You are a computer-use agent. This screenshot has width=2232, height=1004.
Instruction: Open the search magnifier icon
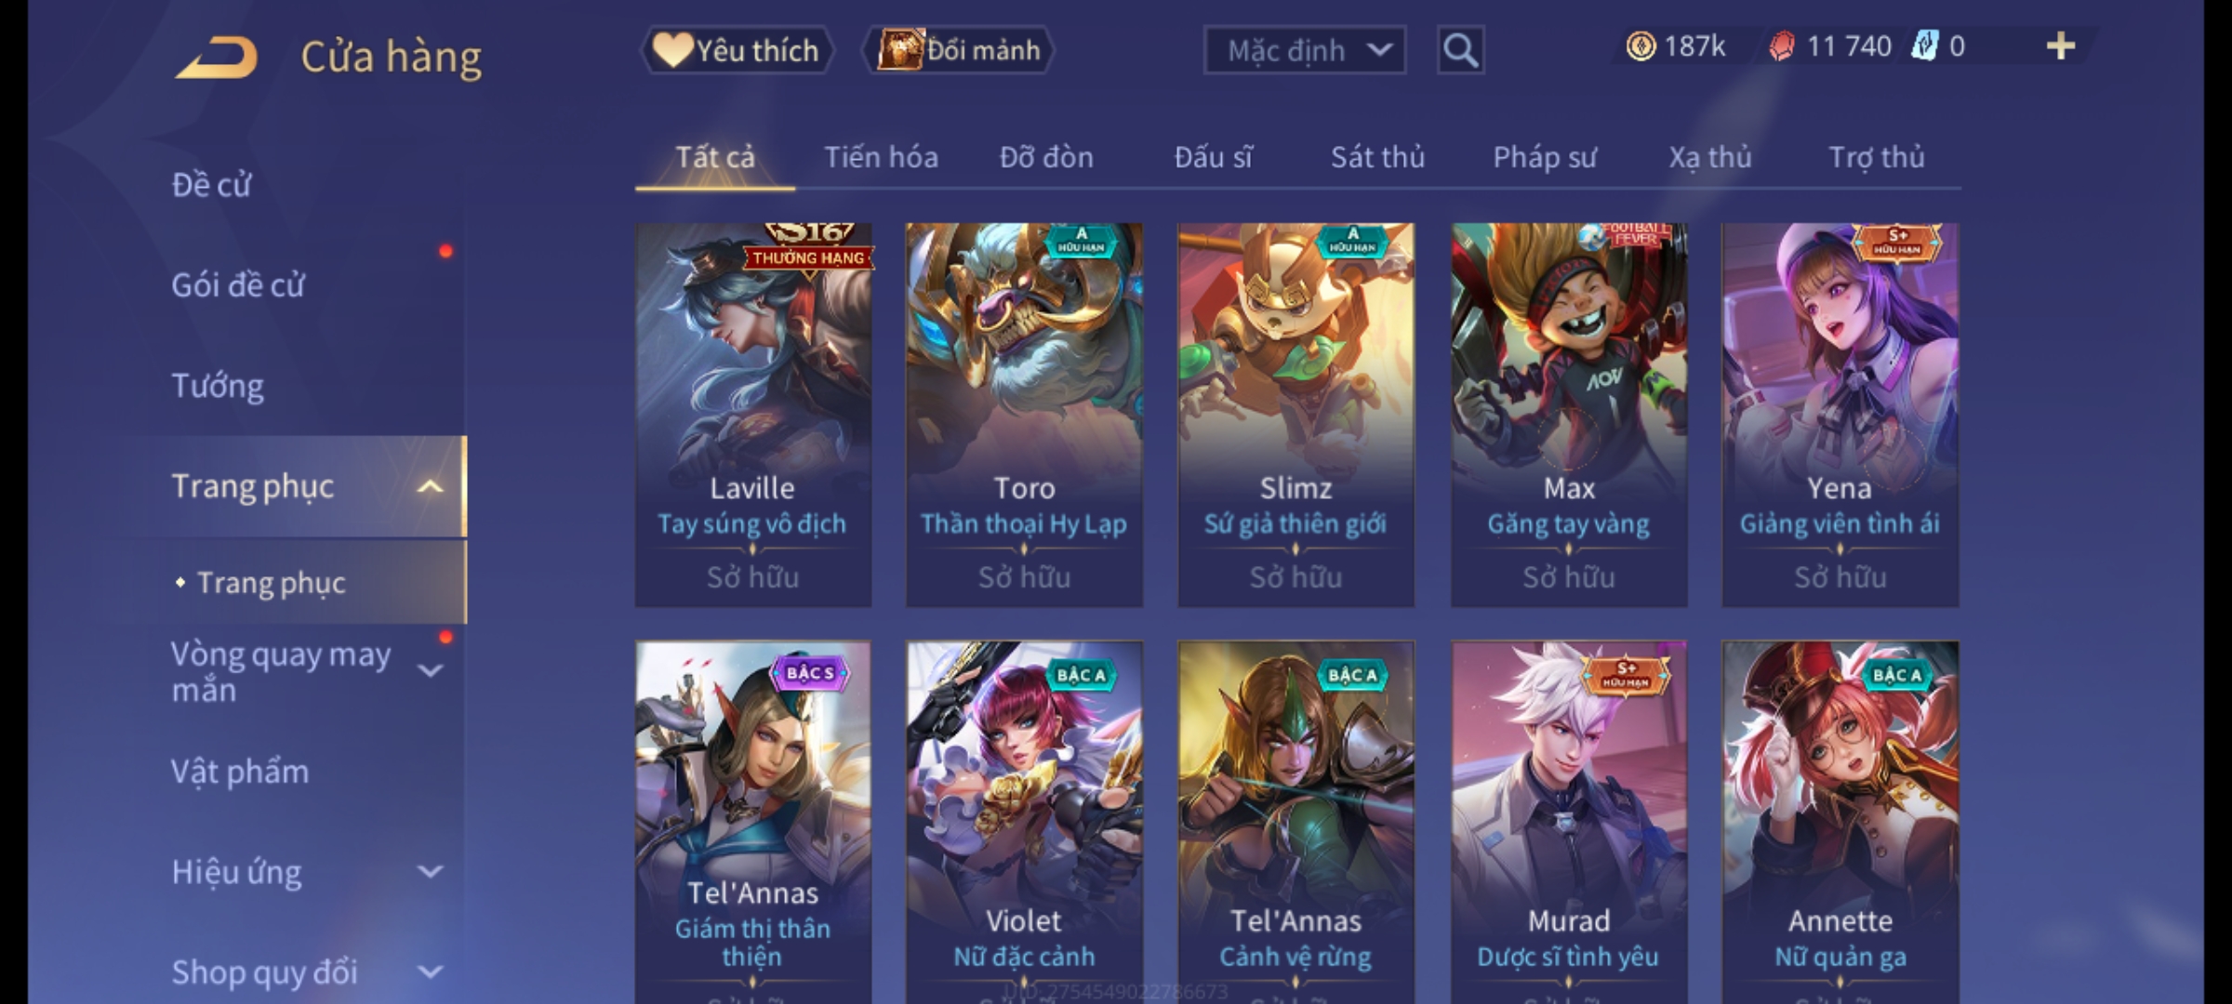1460,50
